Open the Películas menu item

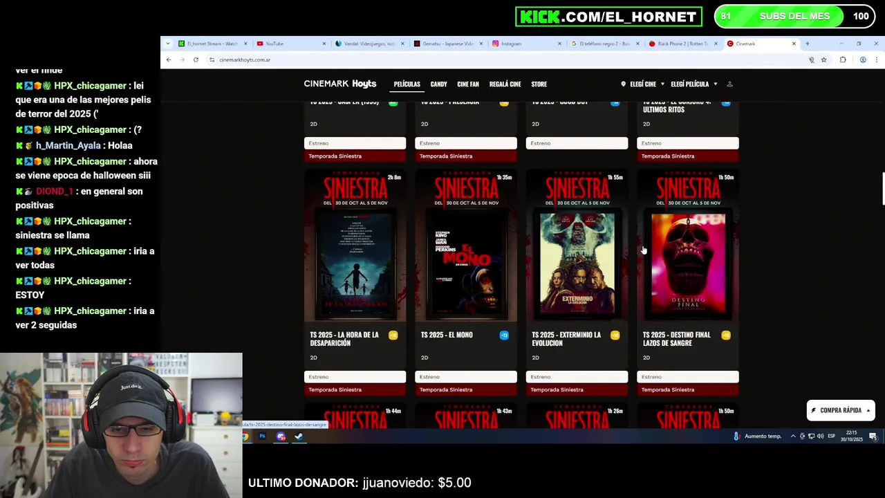coord(407,84)
